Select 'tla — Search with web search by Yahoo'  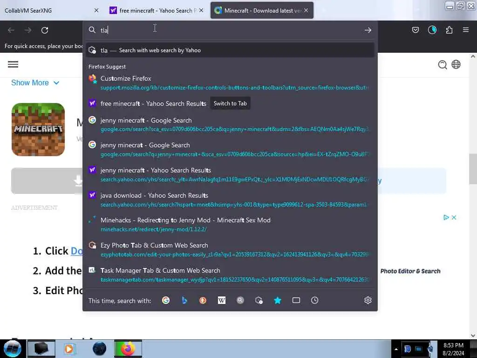coord(230,50)
